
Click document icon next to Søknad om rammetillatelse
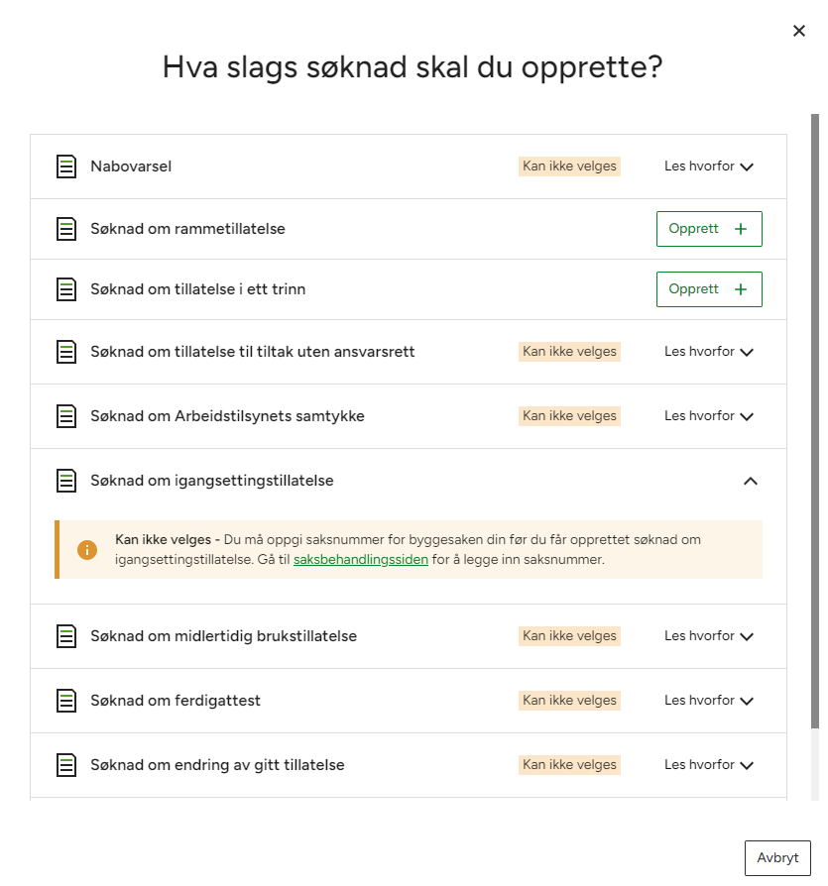click(66, 229)
